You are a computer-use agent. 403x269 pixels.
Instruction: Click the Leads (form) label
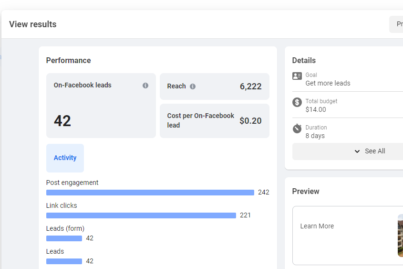pos(65,228)
